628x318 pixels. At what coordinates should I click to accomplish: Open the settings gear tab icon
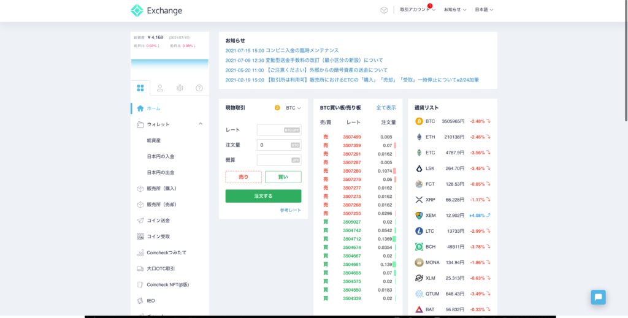[180, 88]
